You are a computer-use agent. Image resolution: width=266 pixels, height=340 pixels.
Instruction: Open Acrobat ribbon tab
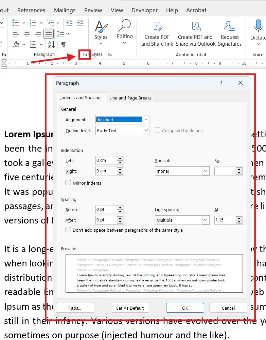pyautogui.click(x=196, y=10)
